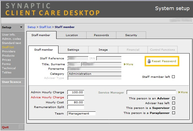Open the Control Functions sub-tab
Viewport: 193px width, 131px height.
coord(162,50)
